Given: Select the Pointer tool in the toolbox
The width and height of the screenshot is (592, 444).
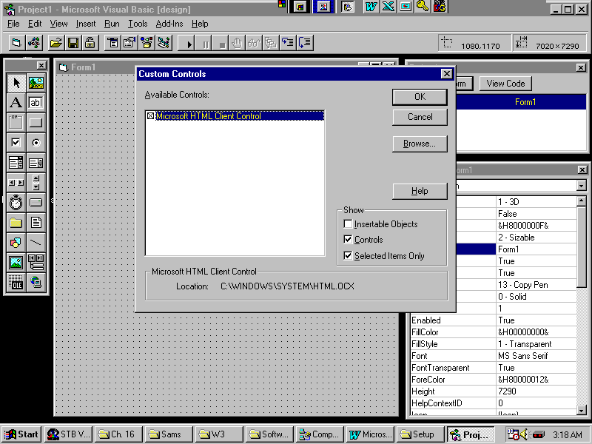Looking at the screenshot, I should coord(16,82).
